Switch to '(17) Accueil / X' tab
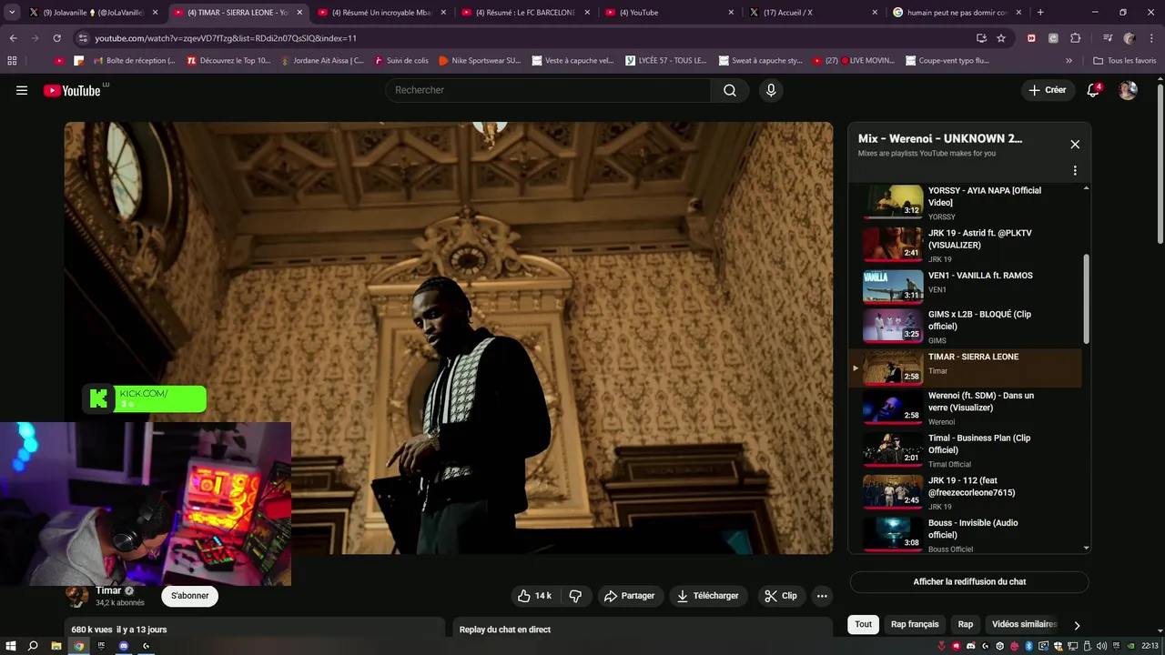The height and width of the screenshot is (655, 1165). 813,13
